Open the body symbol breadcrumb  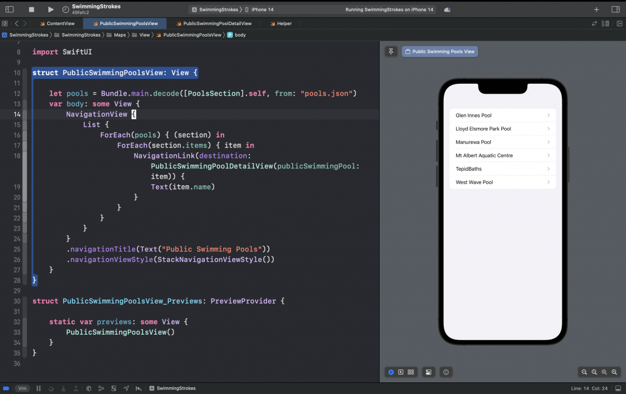[237, 35]
